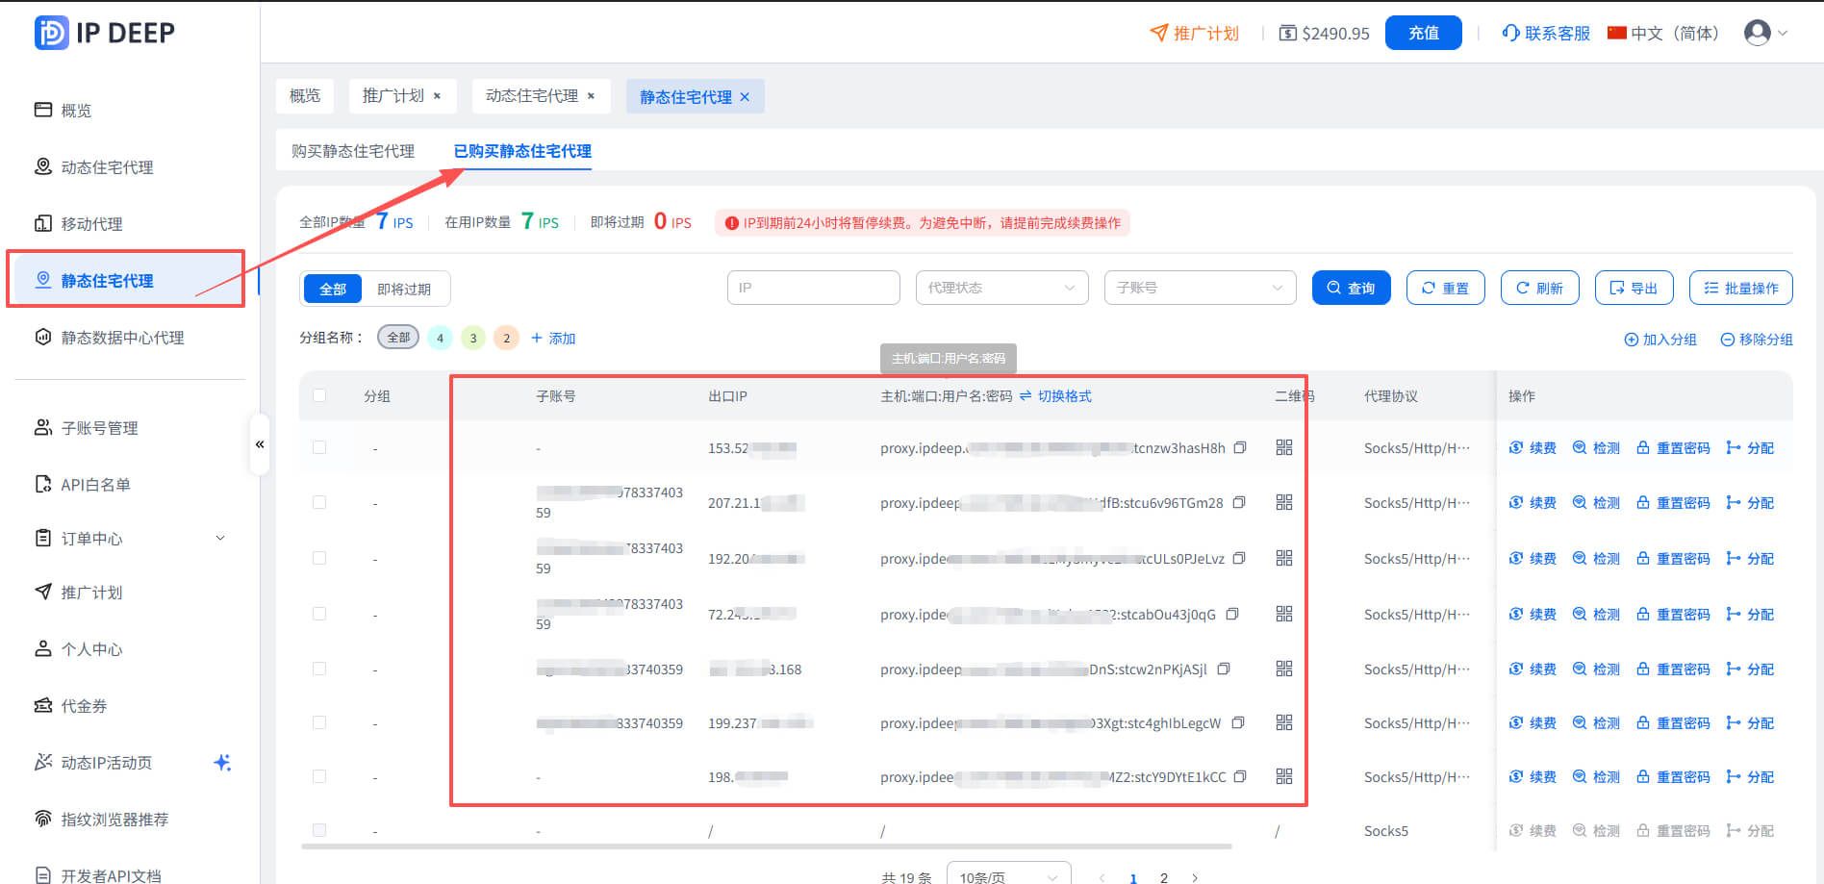Switch filter to 即将过期
1824x884 pixels.
(x=404, y=289)
